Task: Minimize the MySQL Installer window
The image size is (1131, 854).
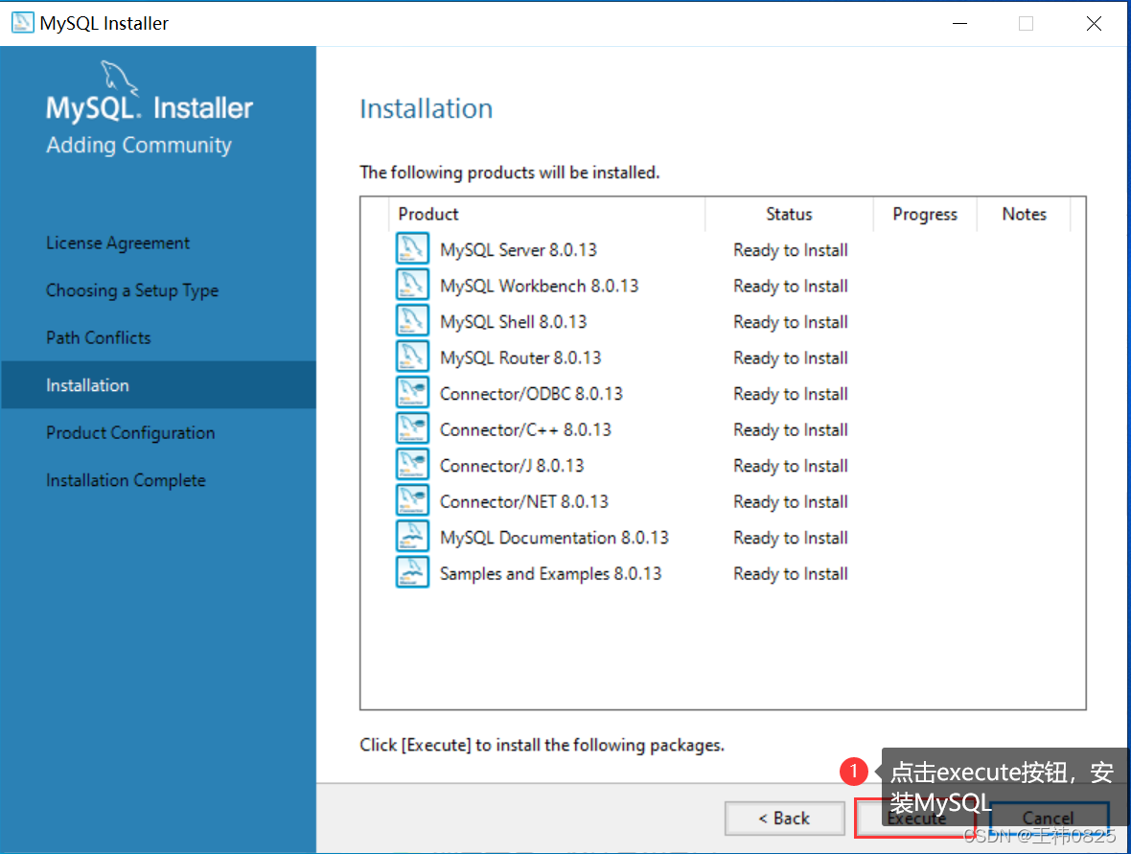Action: coord(960,23)
